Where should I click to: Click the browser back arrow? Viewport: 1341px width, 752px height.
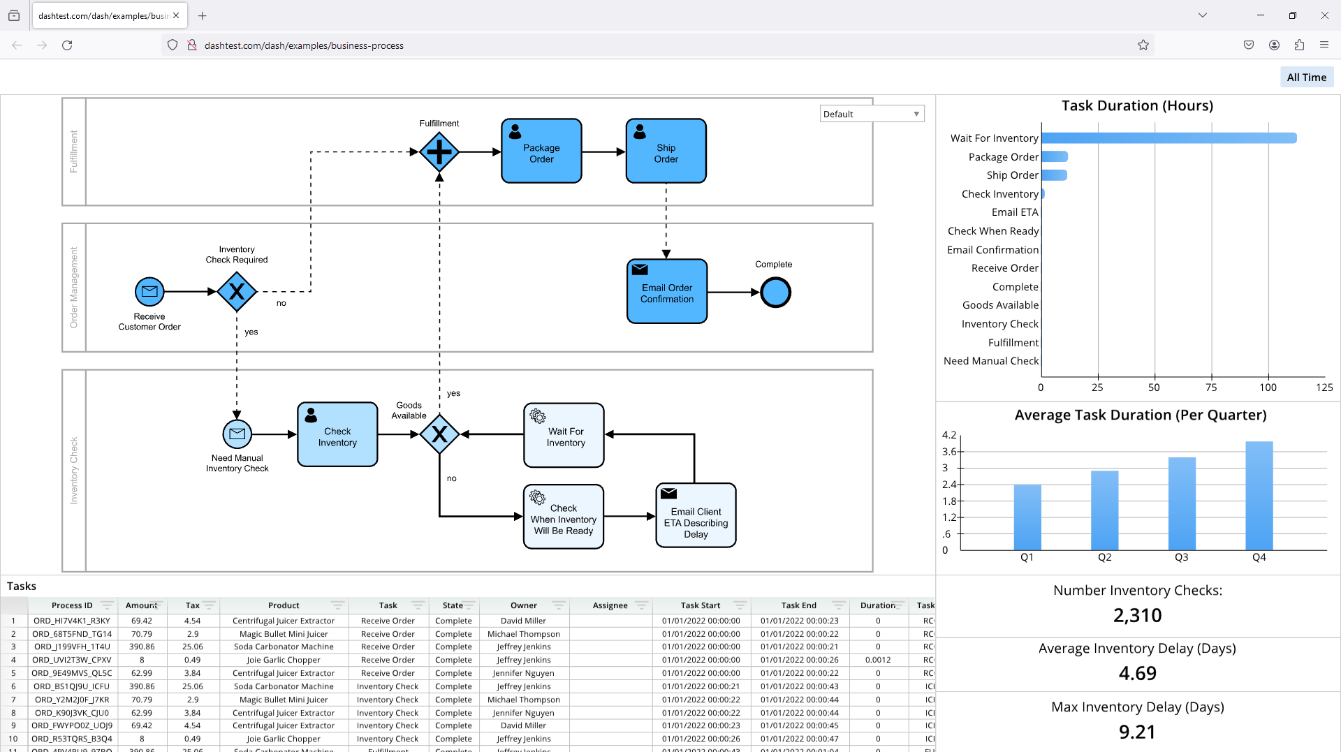pyautogui.click(x=17, y=45)
